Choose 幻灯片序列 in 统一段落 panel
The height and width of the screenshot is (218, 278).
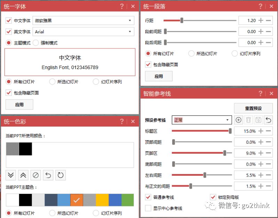point(235,53)
